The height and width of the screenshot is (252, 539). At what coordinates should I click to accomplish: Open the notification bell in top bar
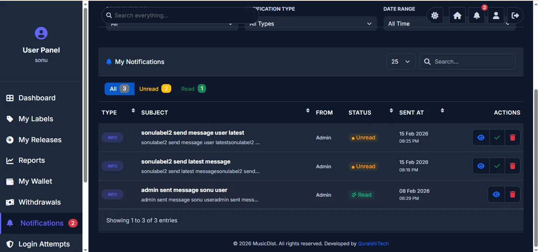click(x=477, y=15)
